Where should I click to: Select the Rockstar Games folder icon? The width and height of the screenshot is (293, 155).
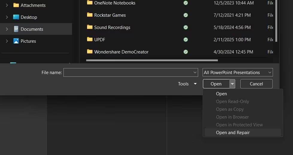tap(90, 15)
